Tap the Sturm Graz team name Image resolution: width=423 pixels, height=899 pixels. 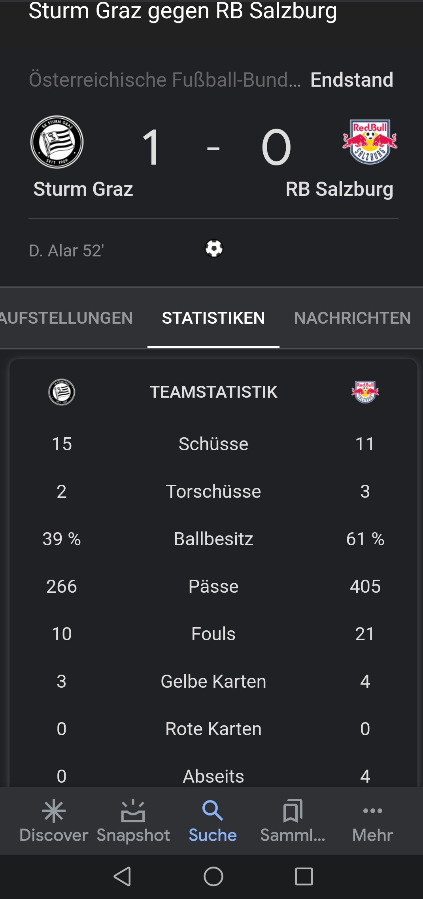(83, 189)
